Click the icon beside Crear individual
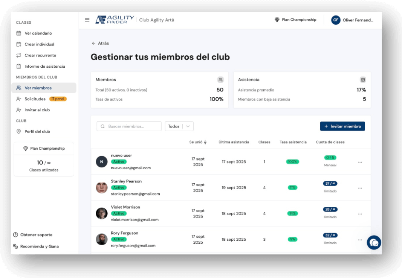This screenshot has height=278, width=402. click(x=19, y=44)
